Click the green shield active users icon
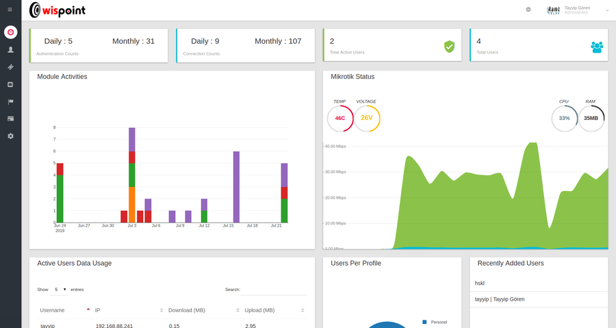The height and width of the screenshot is (328, 616). pos(450,47)
